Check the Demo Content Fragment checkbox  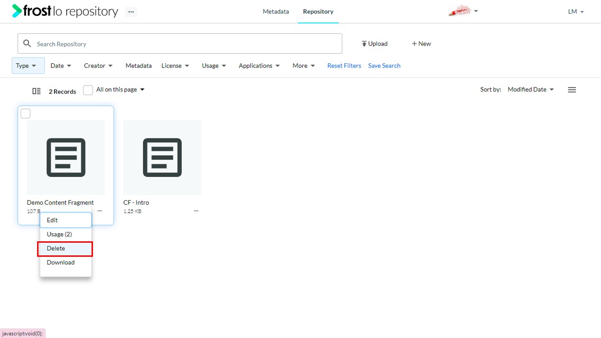[26, 114]
